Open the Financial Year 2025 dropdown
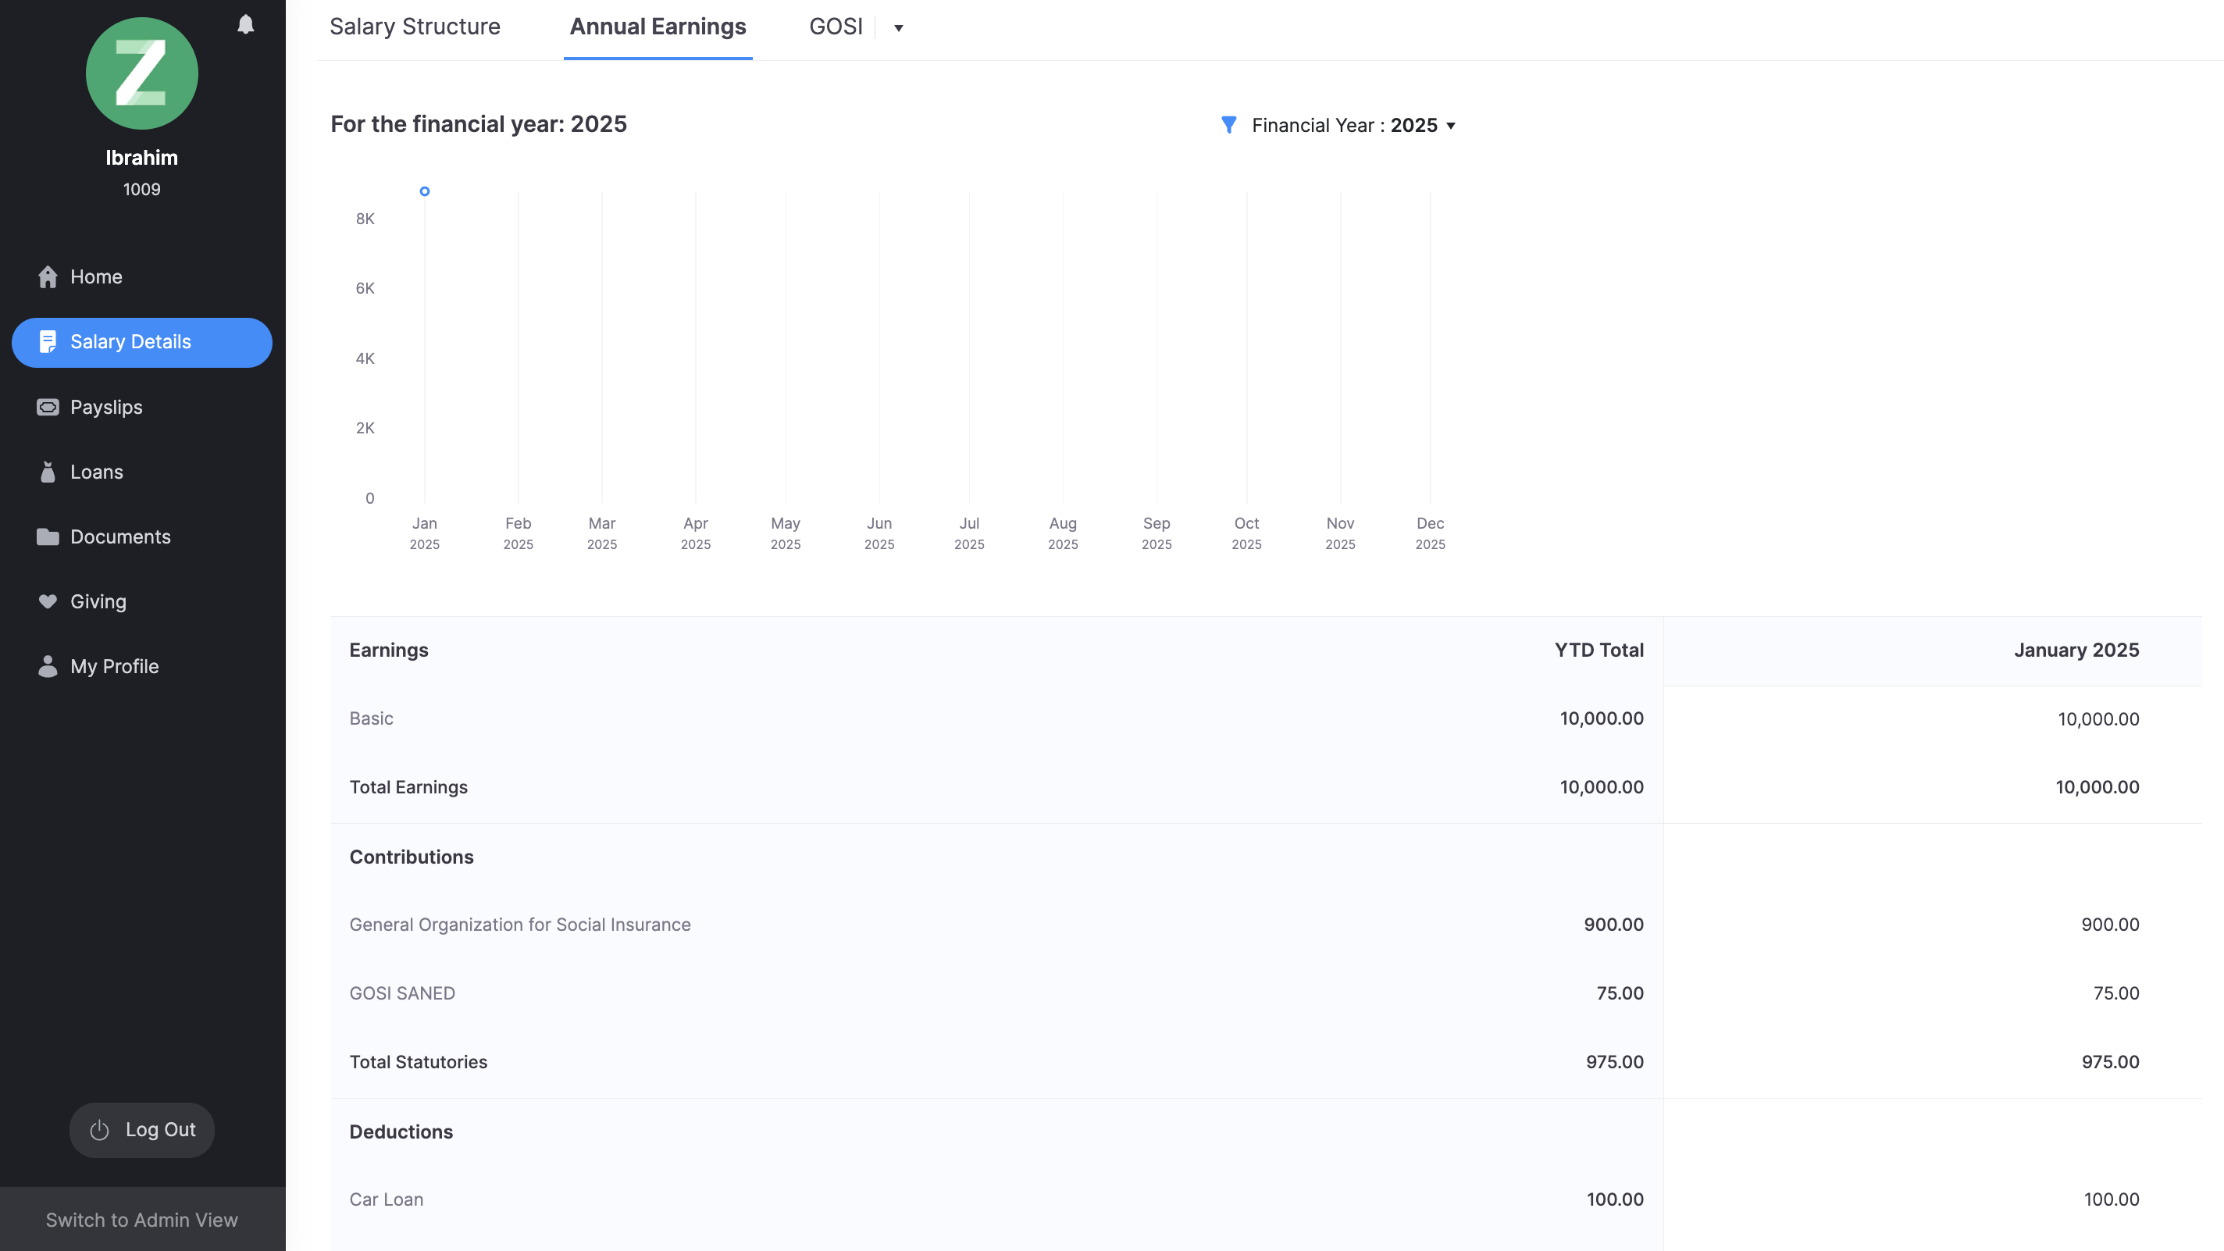Image resolution: width=2224 pixels, height=1251 pixels. point(1353,125)
